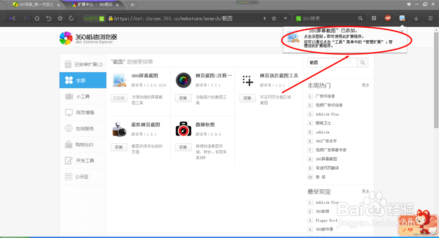Open 更多 next to 本周热门
This screenshot has height=238, width=439.
point(365,85)
